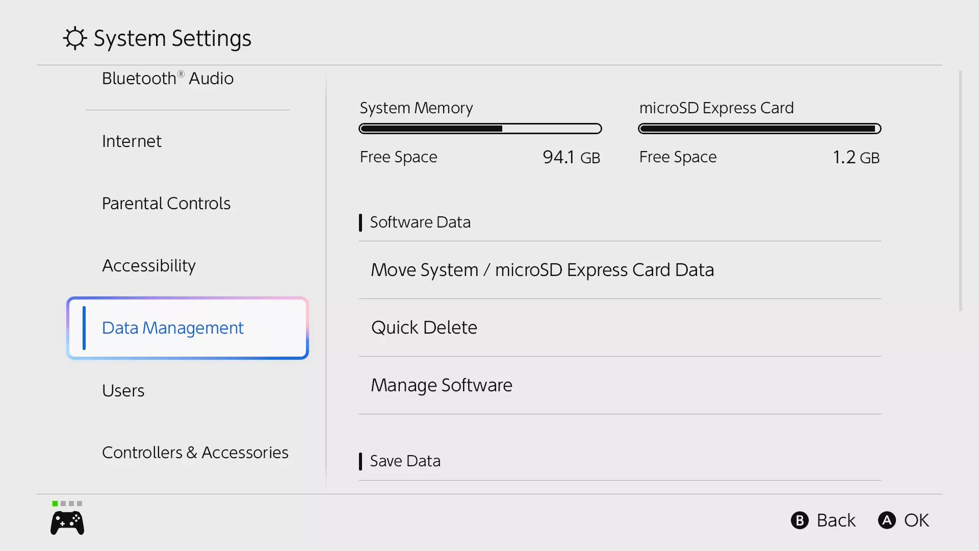Open Parental Controls section
The image size is (979, 551).
166,204
